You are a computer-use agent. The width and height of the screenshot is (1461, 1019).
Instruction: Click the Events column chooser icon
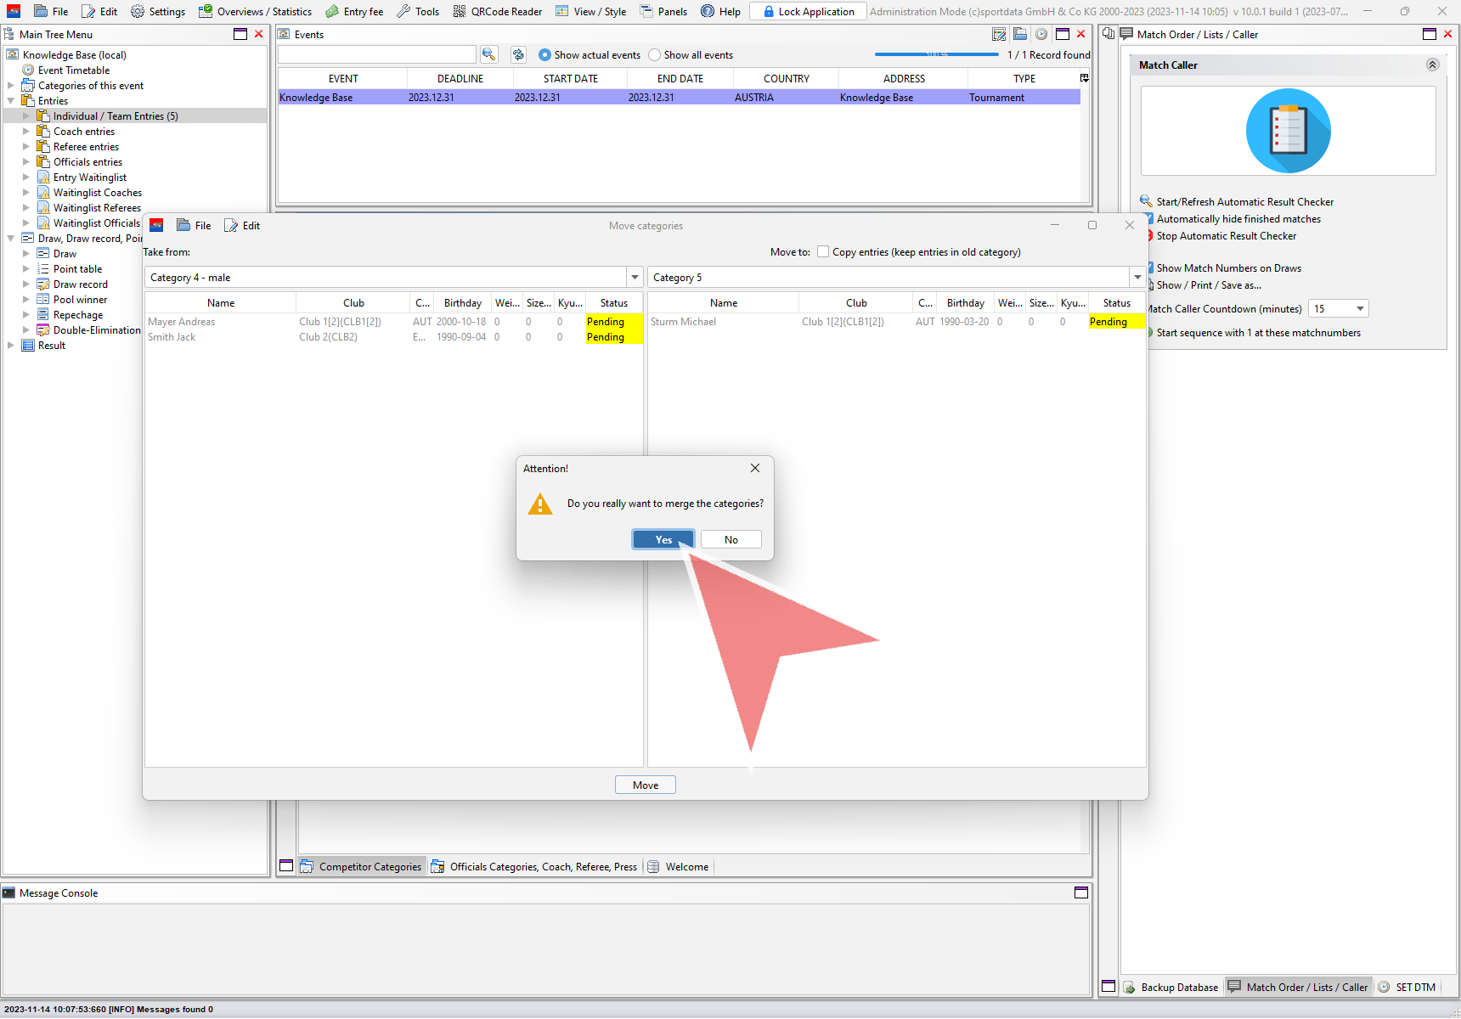(1084, 78)
